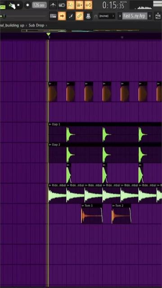Click the main slider in second toolbar row
The height and width of the screenshot is (288, 162).
23,16
